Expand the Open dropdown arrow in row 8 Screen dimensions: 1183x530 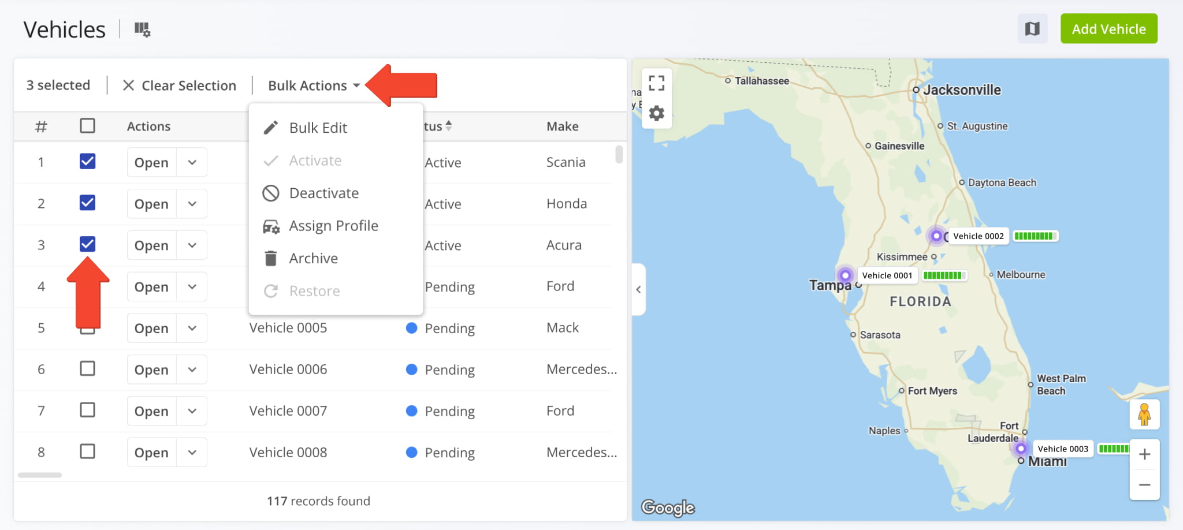[x=192, y=453]
